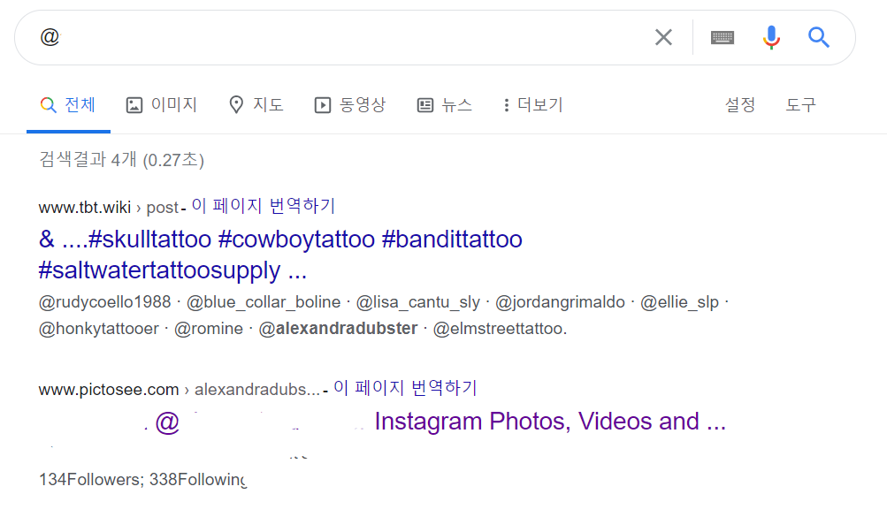Screen dimensions: 887x517
Task: Switch to the 동영상 (Videos) tab
Action: click(349, 105)
